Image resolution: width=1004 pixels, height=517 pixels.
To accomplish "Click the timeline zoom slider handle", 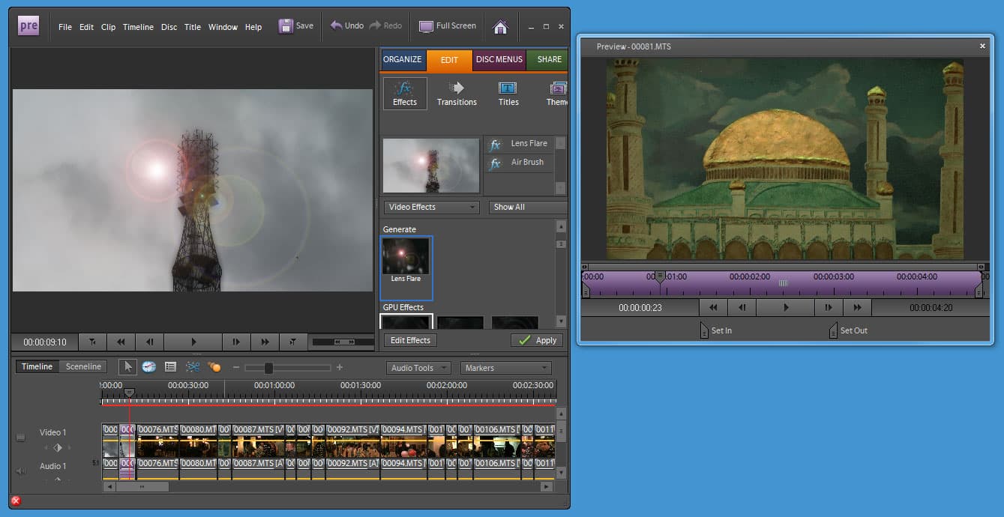I will [268, 367].
